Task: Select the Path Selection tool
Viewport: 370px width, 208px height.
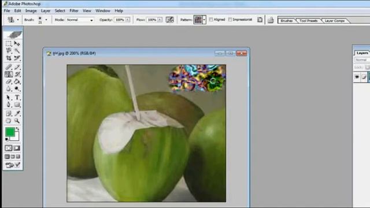Action: tap(9, 98)
